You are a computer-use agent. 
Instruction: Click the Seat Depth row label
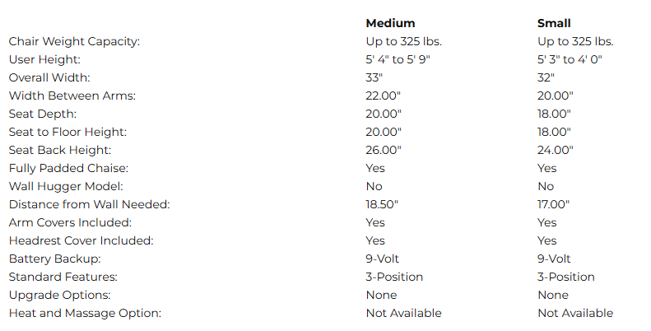pyautogui.click(x=43, y=114)
